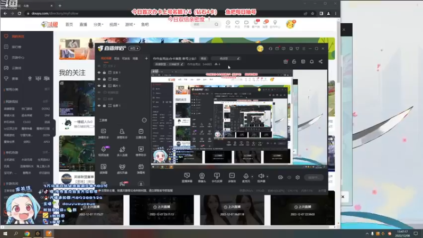Toggle visibility of 段位 layer
This screenshot has height=238, width=423.
coord(99,79)
